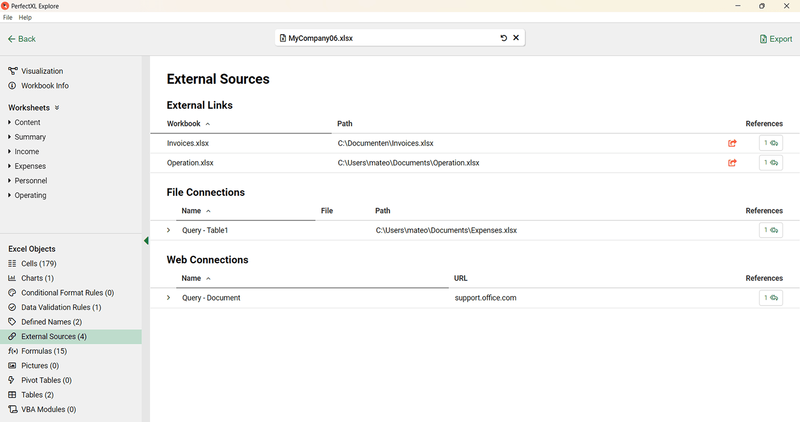The image size is (800, 422).
Task: Select Formulas (15) in Excel Objects
Action: [x=44, y=351]
